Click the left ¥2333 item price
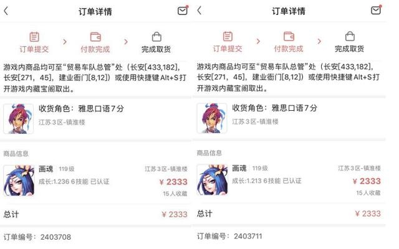This screenshot has width=399, height=249. coord(173,182)
